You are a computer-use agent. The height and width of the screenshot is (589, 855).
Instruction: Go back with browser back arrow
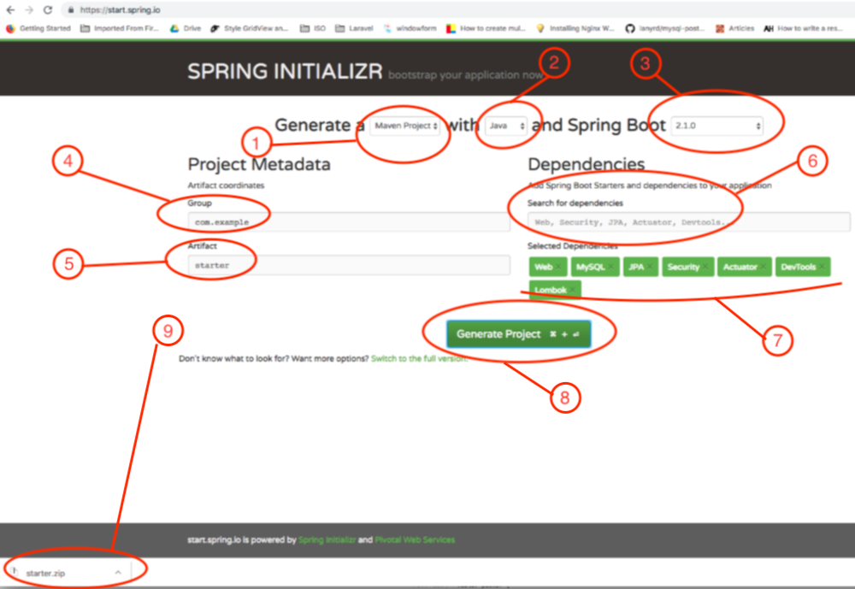[10, 9]
